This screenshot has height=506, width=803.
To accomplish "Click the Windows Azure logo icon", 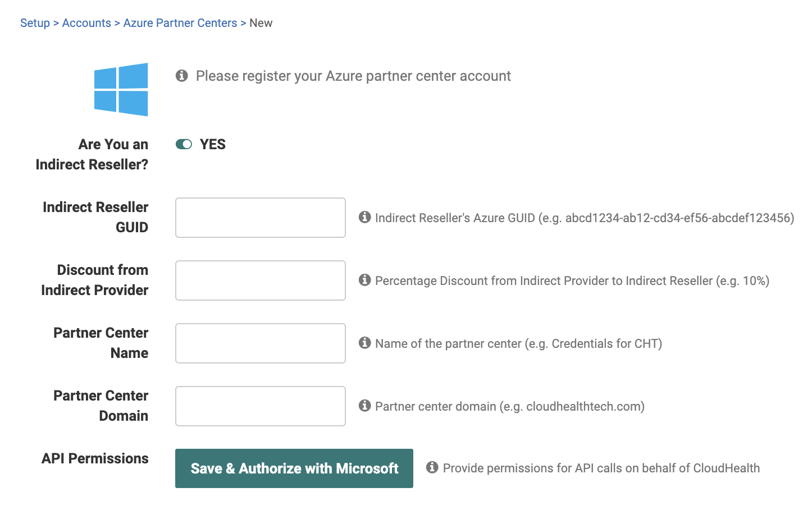I will coord(121,89).
